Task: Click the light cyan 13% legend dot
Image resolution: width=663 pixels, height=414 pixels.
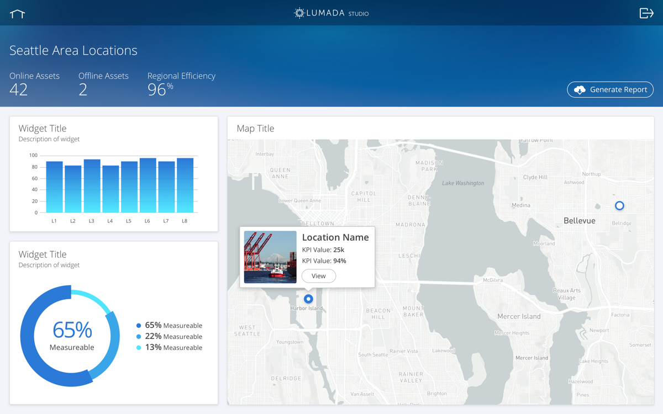Action: (139, 348)
